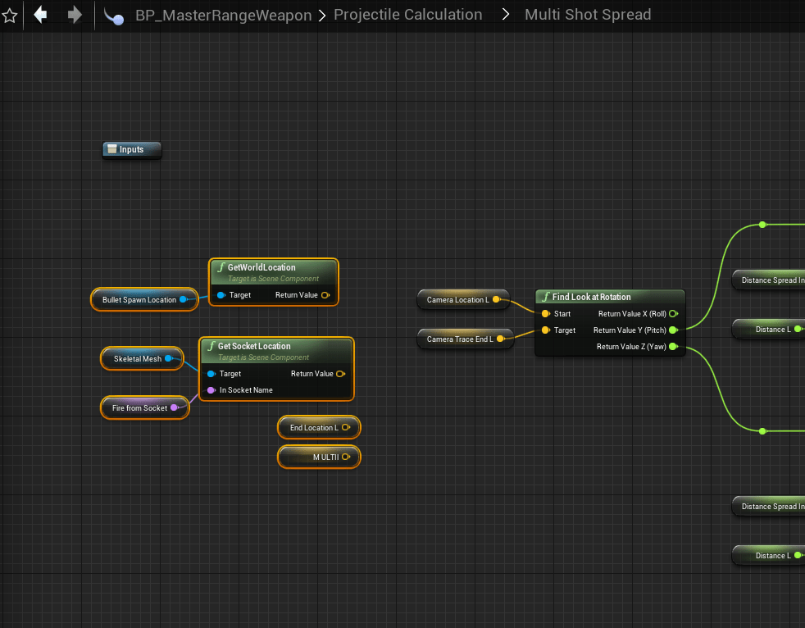
Task: Select the Inputs node
Action: [131, 149]
